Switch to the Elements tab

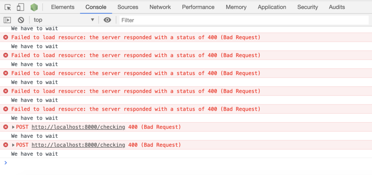(62, 7)
